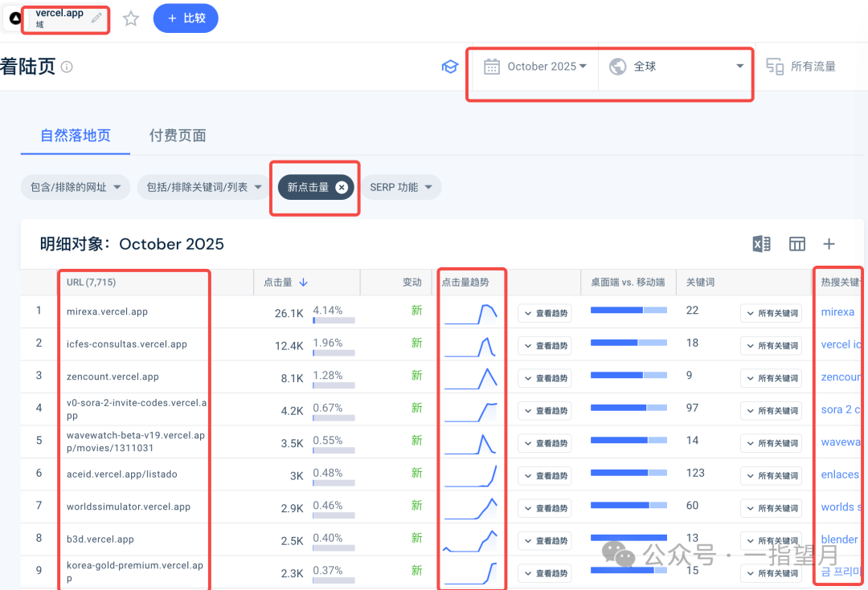Click the 比较 compare button
The width and height of the screenshot is (868, 590).
click(186, 18)
